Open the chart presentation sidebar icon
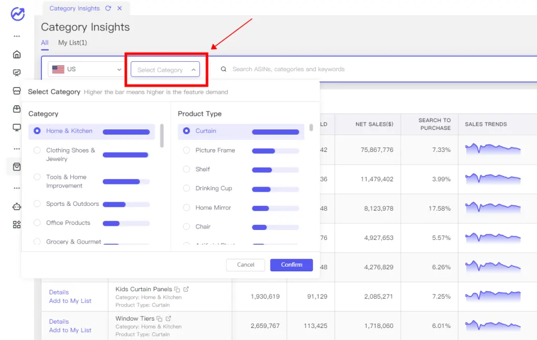 [x=17, y=72]
